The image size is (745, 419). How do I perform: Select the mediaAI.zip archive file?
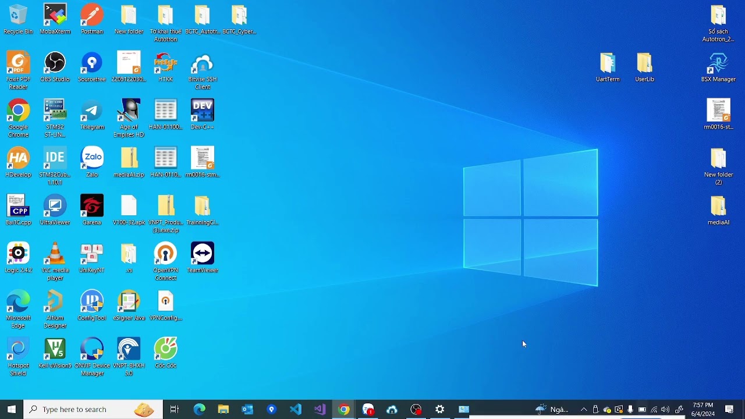(x=129, y=162)
